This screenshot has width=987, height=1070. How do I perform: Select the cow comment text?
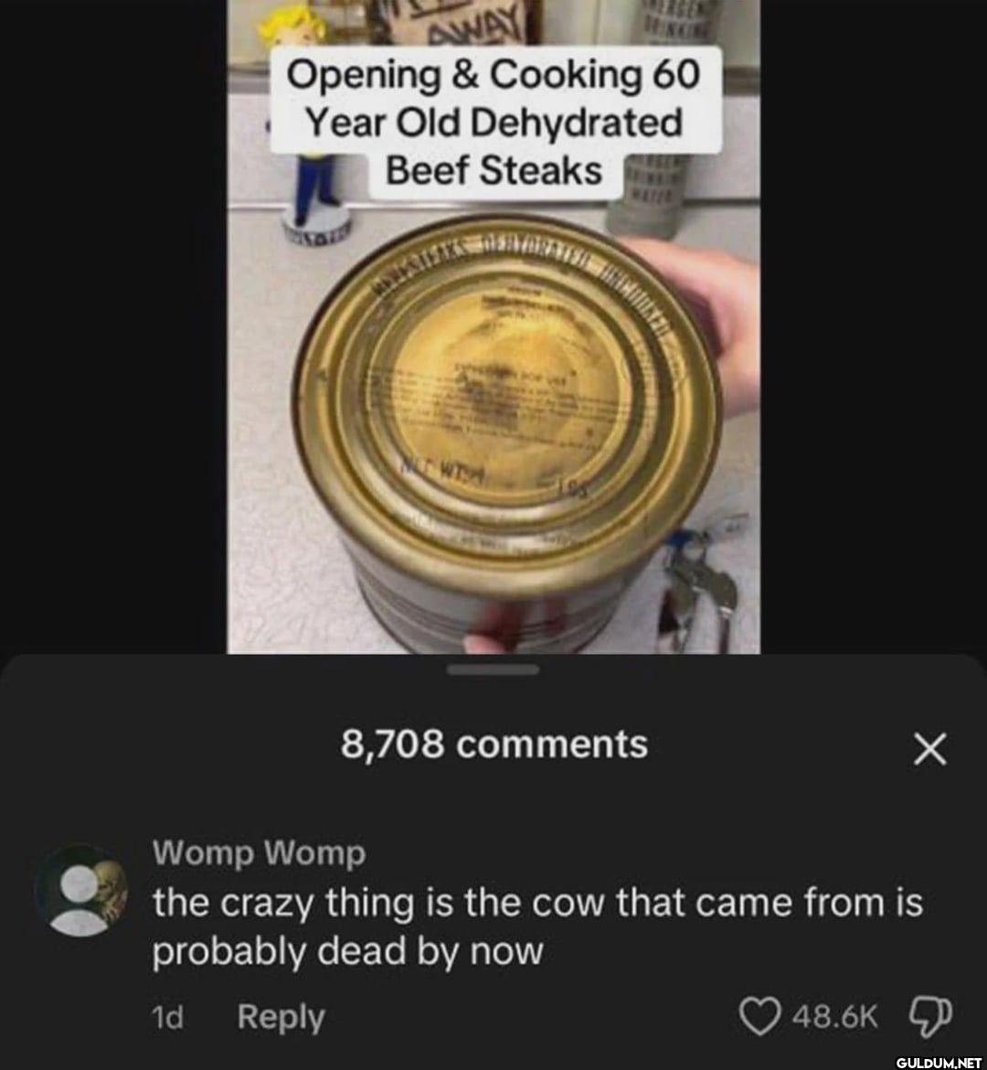point(537,926)
